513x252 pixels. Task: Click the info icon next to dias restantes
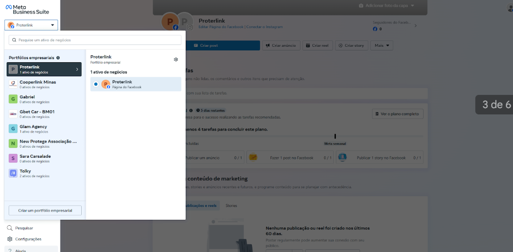pos(191,110)
